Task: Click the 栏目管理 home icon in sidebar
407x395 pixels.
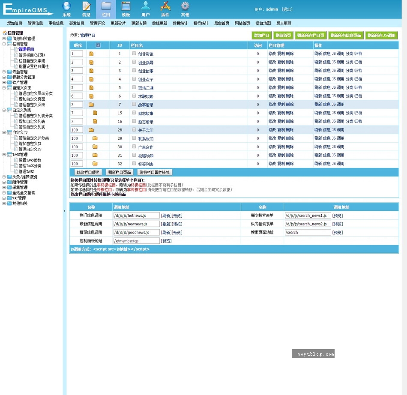Action: point(5,33)
